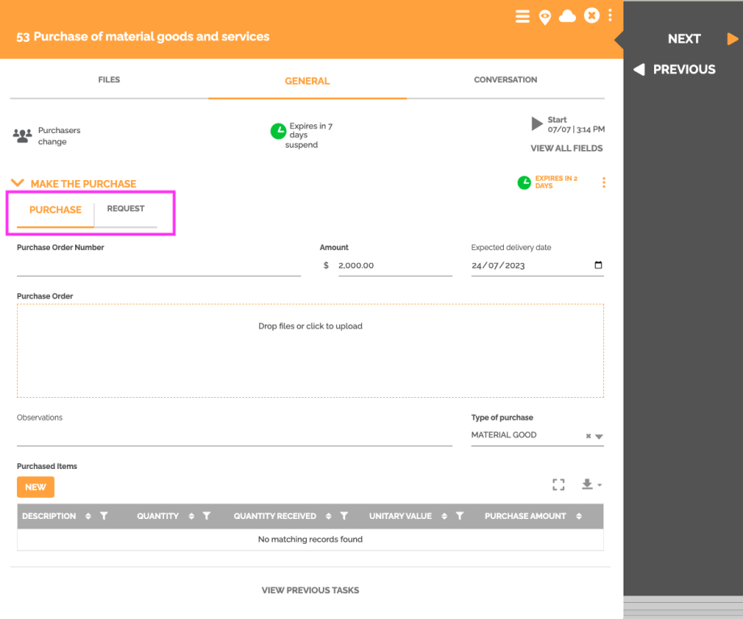Switch to the REQUEST tab
Screen dimensions: 743x619
click(x=125, y=209)
